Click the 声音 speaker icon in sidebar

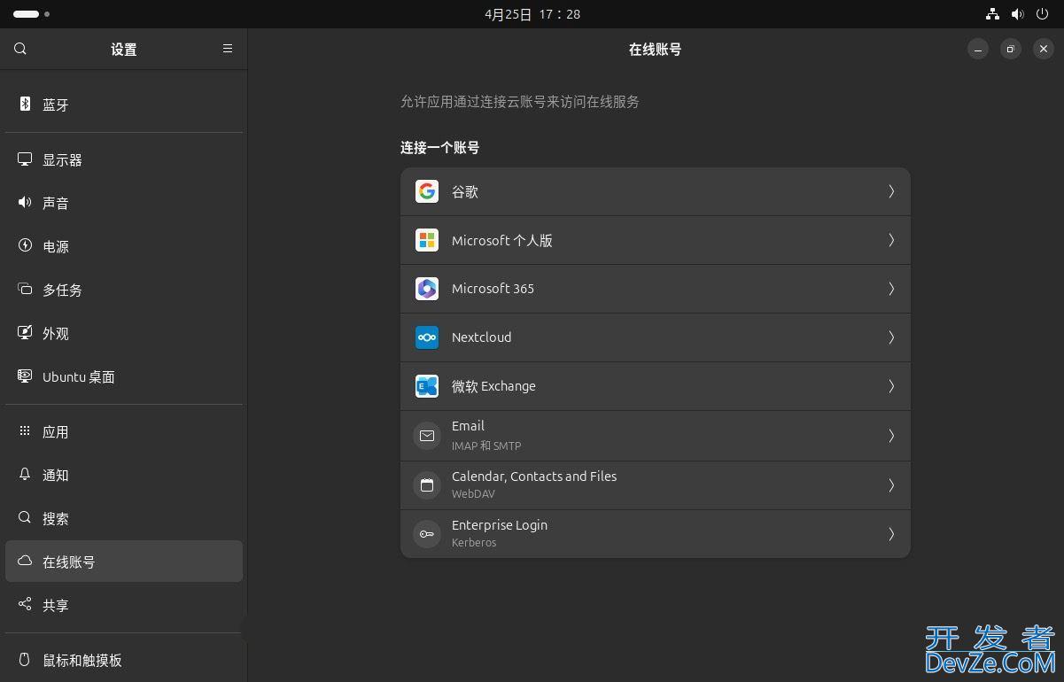point(25,203)
